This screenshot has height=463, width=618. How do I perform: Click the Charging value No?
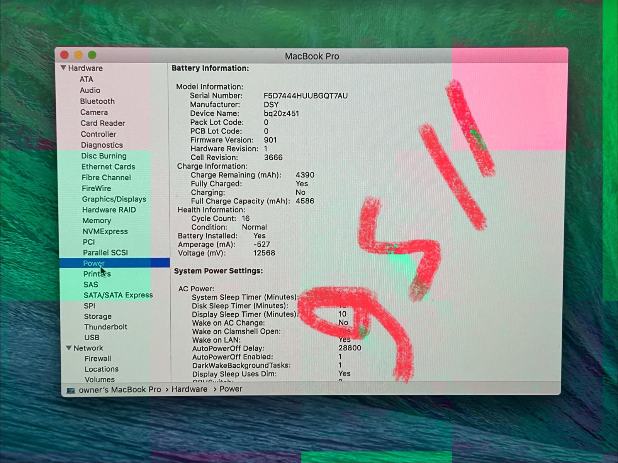coord(301,193)
